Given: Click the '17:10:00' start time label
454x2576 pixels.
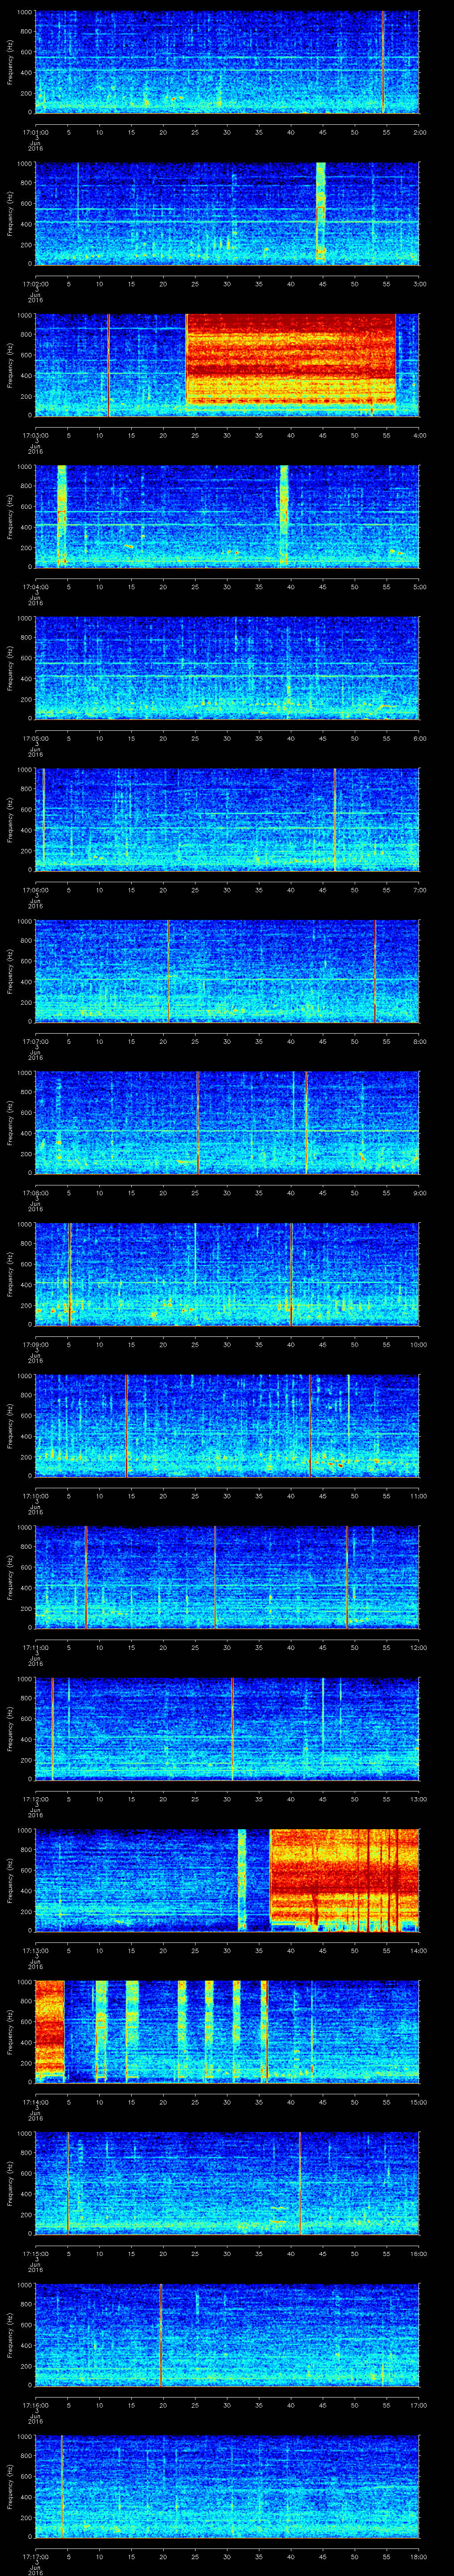Looking at the screenshot, I should point(35,1496).
